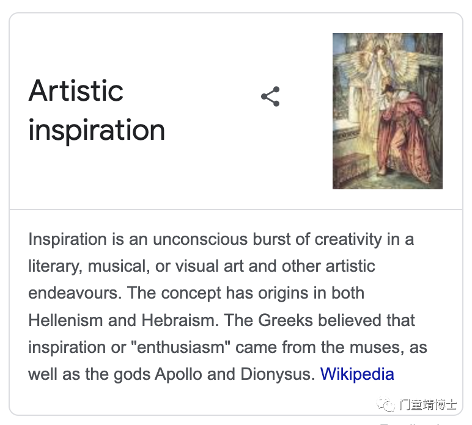This screenshot has width=472, height=425.
Task: Click the WeChat logo in the watermark
Action: 385,405
